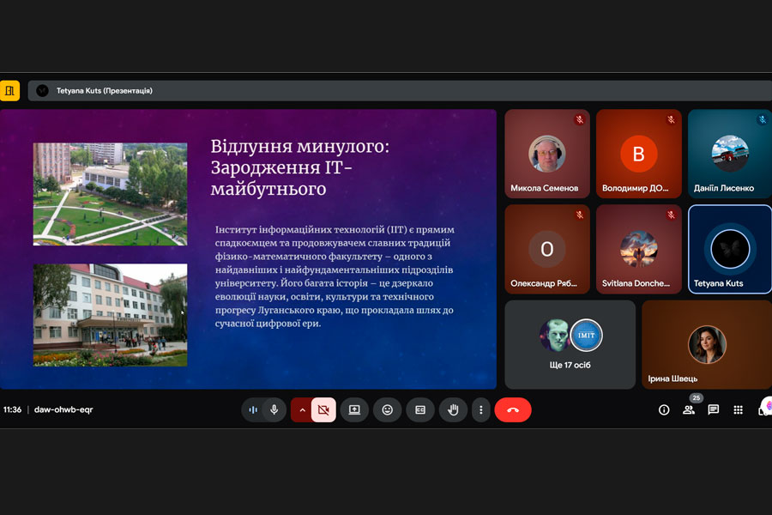This screenshot has height=515, width=772.
Task: Select the Ірина Швець participant tile
Action: 707,344
